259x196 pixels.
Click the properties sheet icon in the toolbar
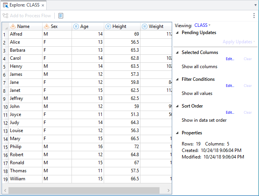click(61, 16)
